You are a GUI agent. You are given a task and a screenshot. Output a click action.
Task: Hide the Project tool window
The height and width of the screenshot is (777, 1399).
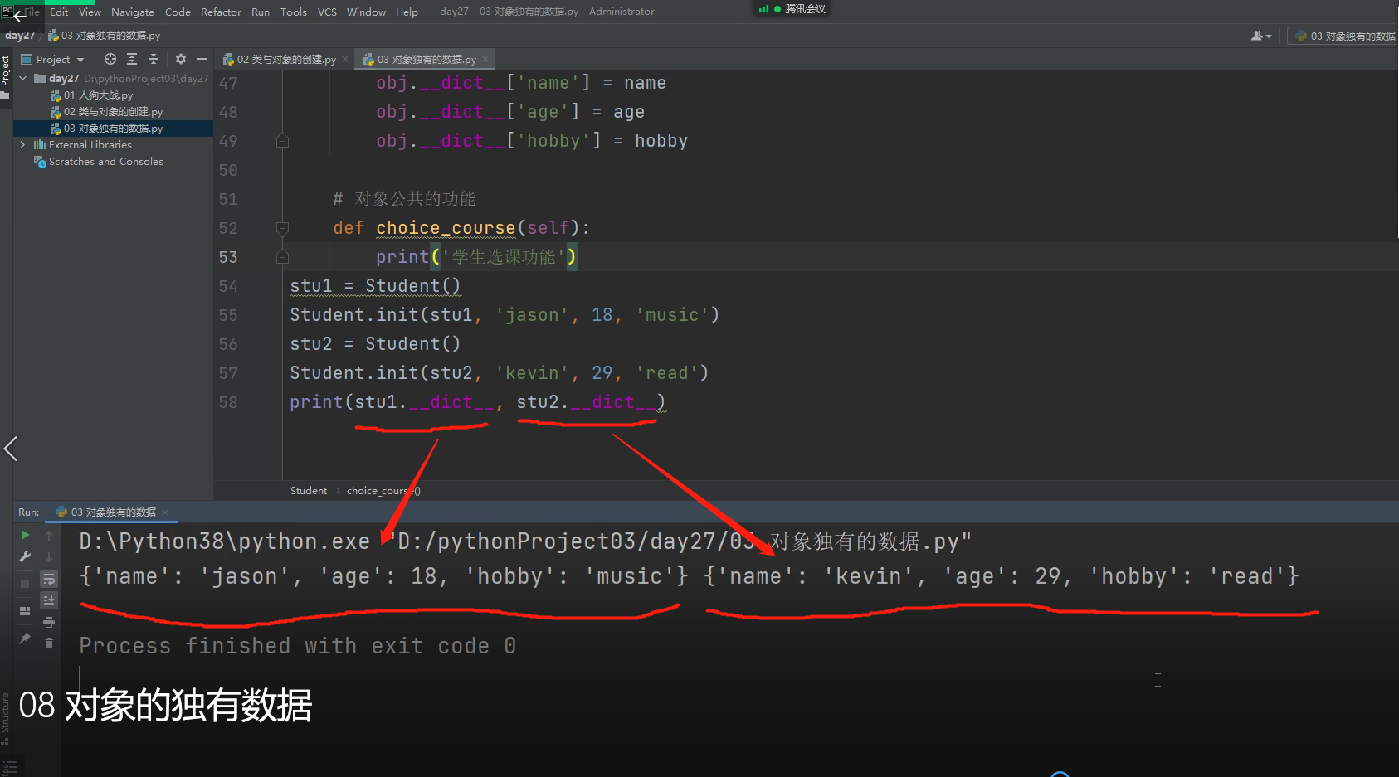click(x=202, y=59)
